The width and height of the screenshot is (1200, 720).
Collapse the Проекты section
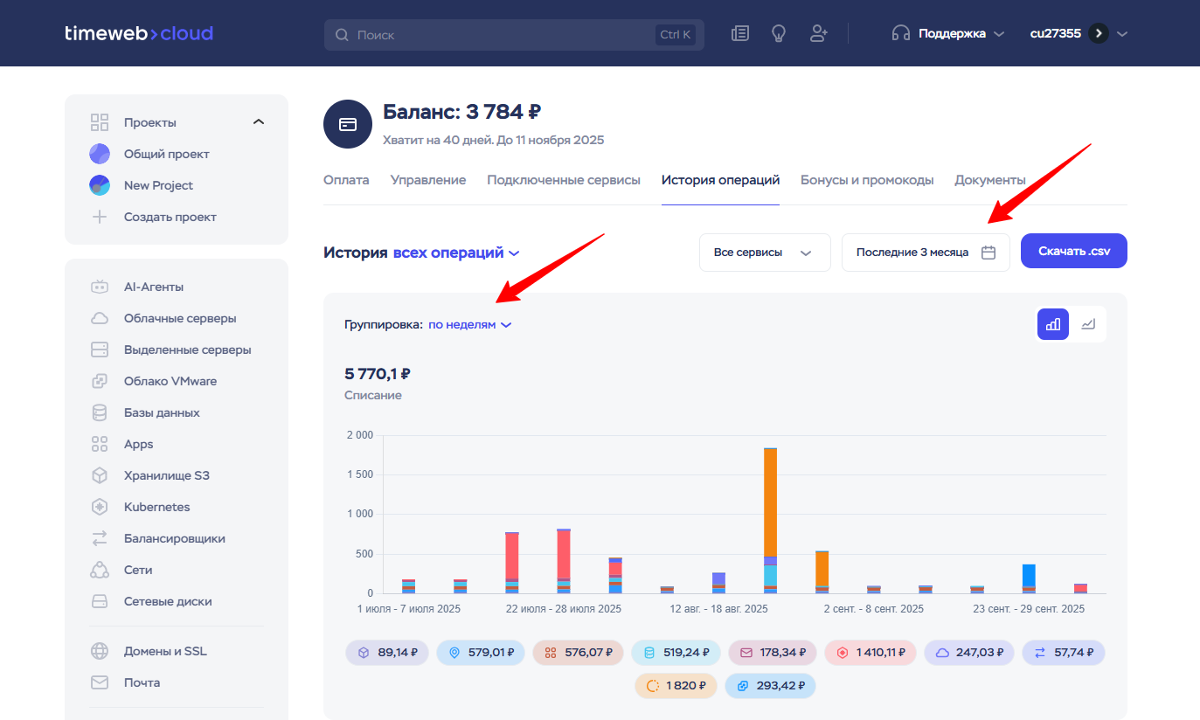[258, 122]
